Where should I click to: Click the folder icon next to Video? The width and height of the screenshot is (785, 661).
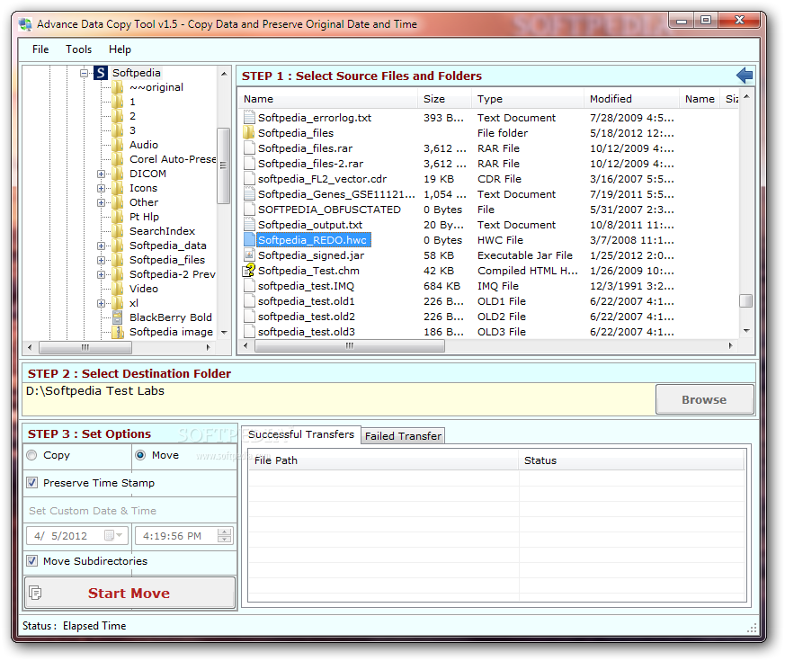(118, 289)
